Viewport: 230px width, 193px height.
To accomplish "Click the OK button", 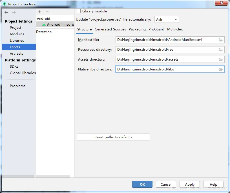I will [x=142, y=184].
